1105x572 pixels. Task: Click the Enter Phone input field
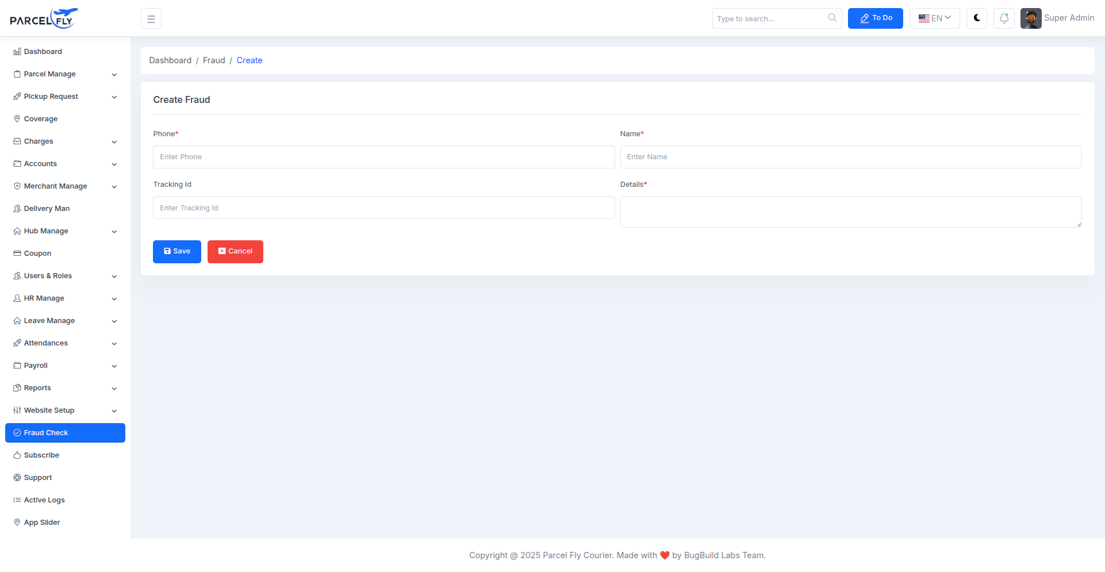[x=383, y=157]
